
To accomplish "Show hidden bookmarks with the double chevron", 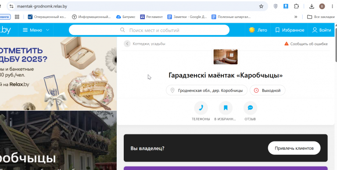I will pos(296,17).
